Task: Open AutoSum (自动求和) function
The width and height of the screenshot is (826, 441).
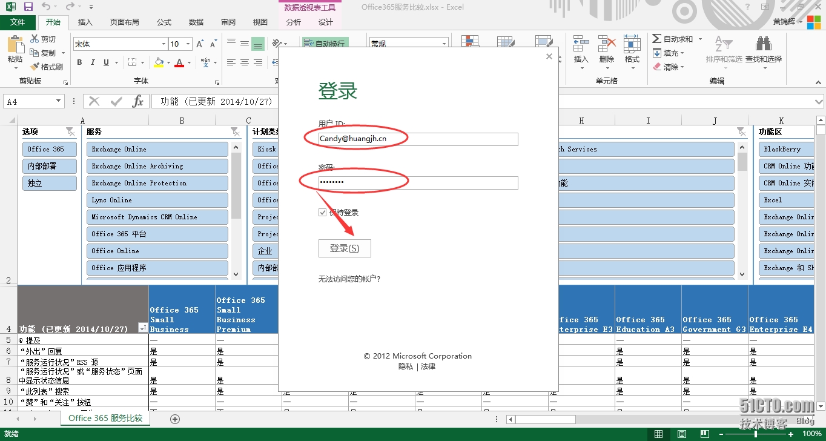Action: (x=672, y=39)
